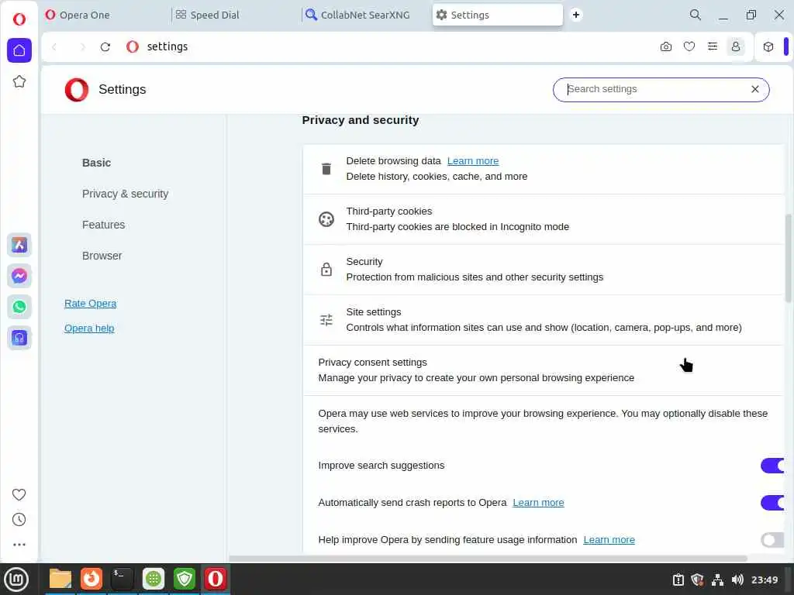Open a new tab with plus button

pyautogui.click(x=576, y=15)
